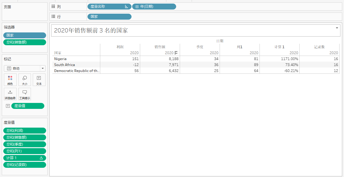Click the 度量值 pill on marks card

pos(28,106)
